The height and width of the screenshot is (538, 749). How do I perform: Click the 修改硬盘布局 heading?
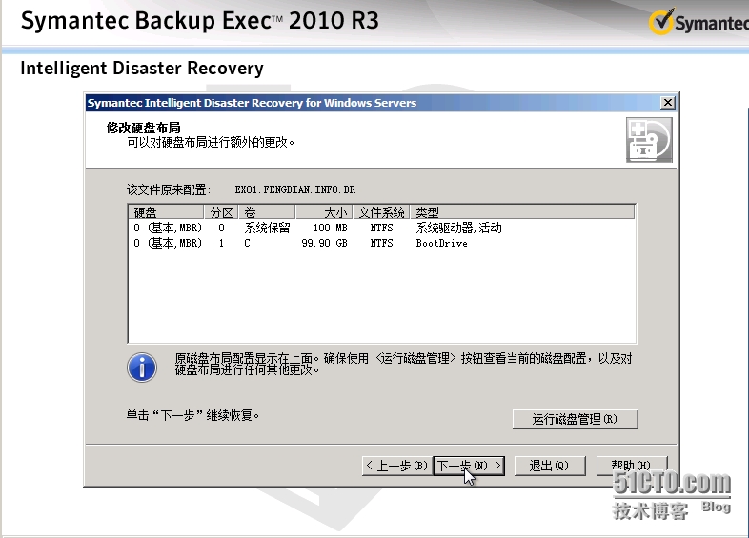143,128
